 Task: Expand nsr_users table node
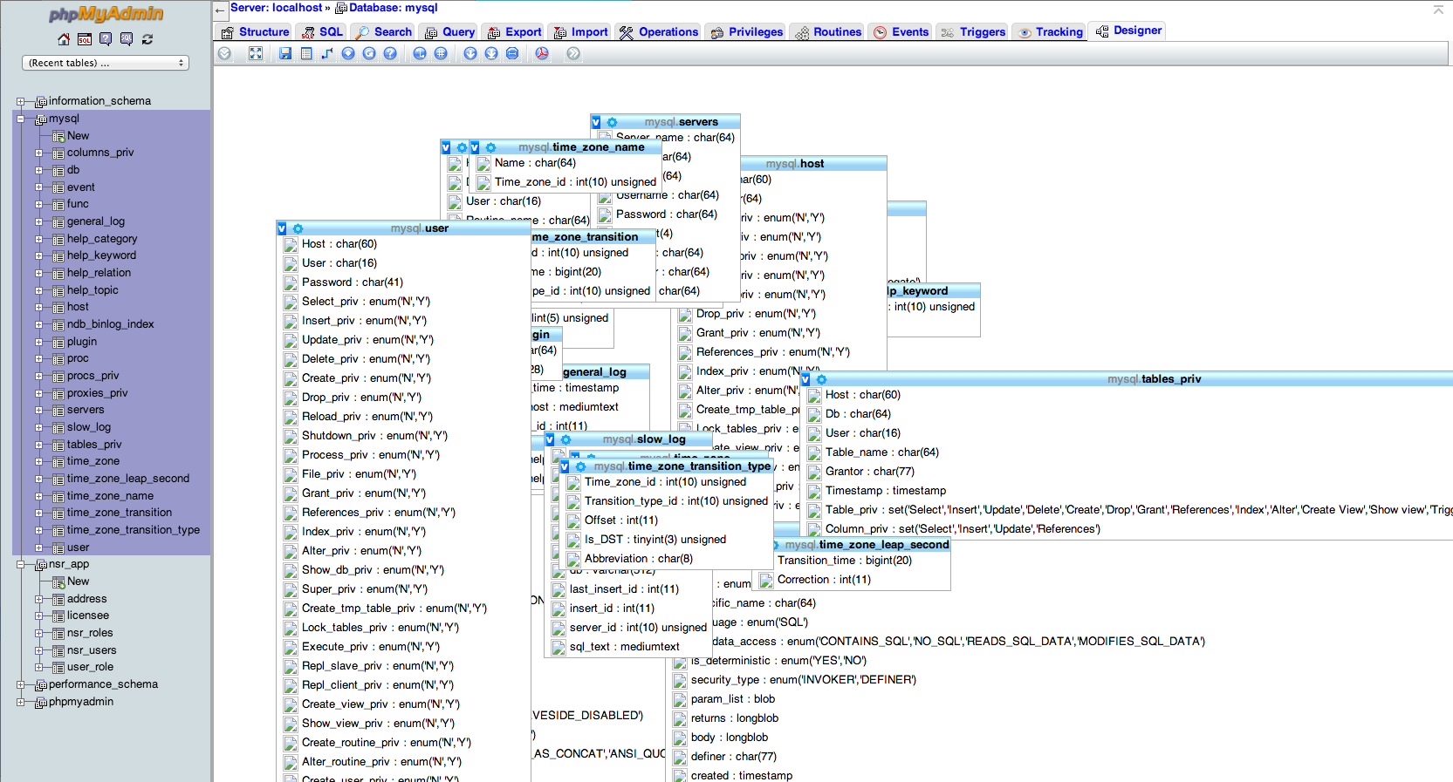tap(38, 651)
